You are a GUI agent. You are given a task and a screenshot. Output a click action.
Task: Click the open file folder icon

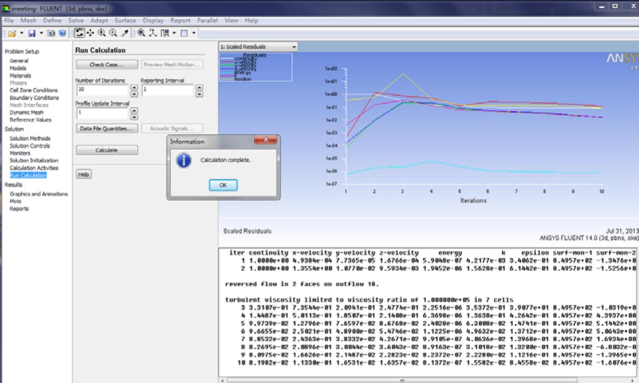coord(12,33)
